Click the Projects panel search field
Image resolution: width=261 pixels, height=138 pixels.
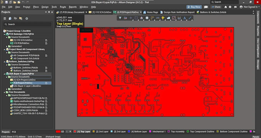[x=27, y=24]
